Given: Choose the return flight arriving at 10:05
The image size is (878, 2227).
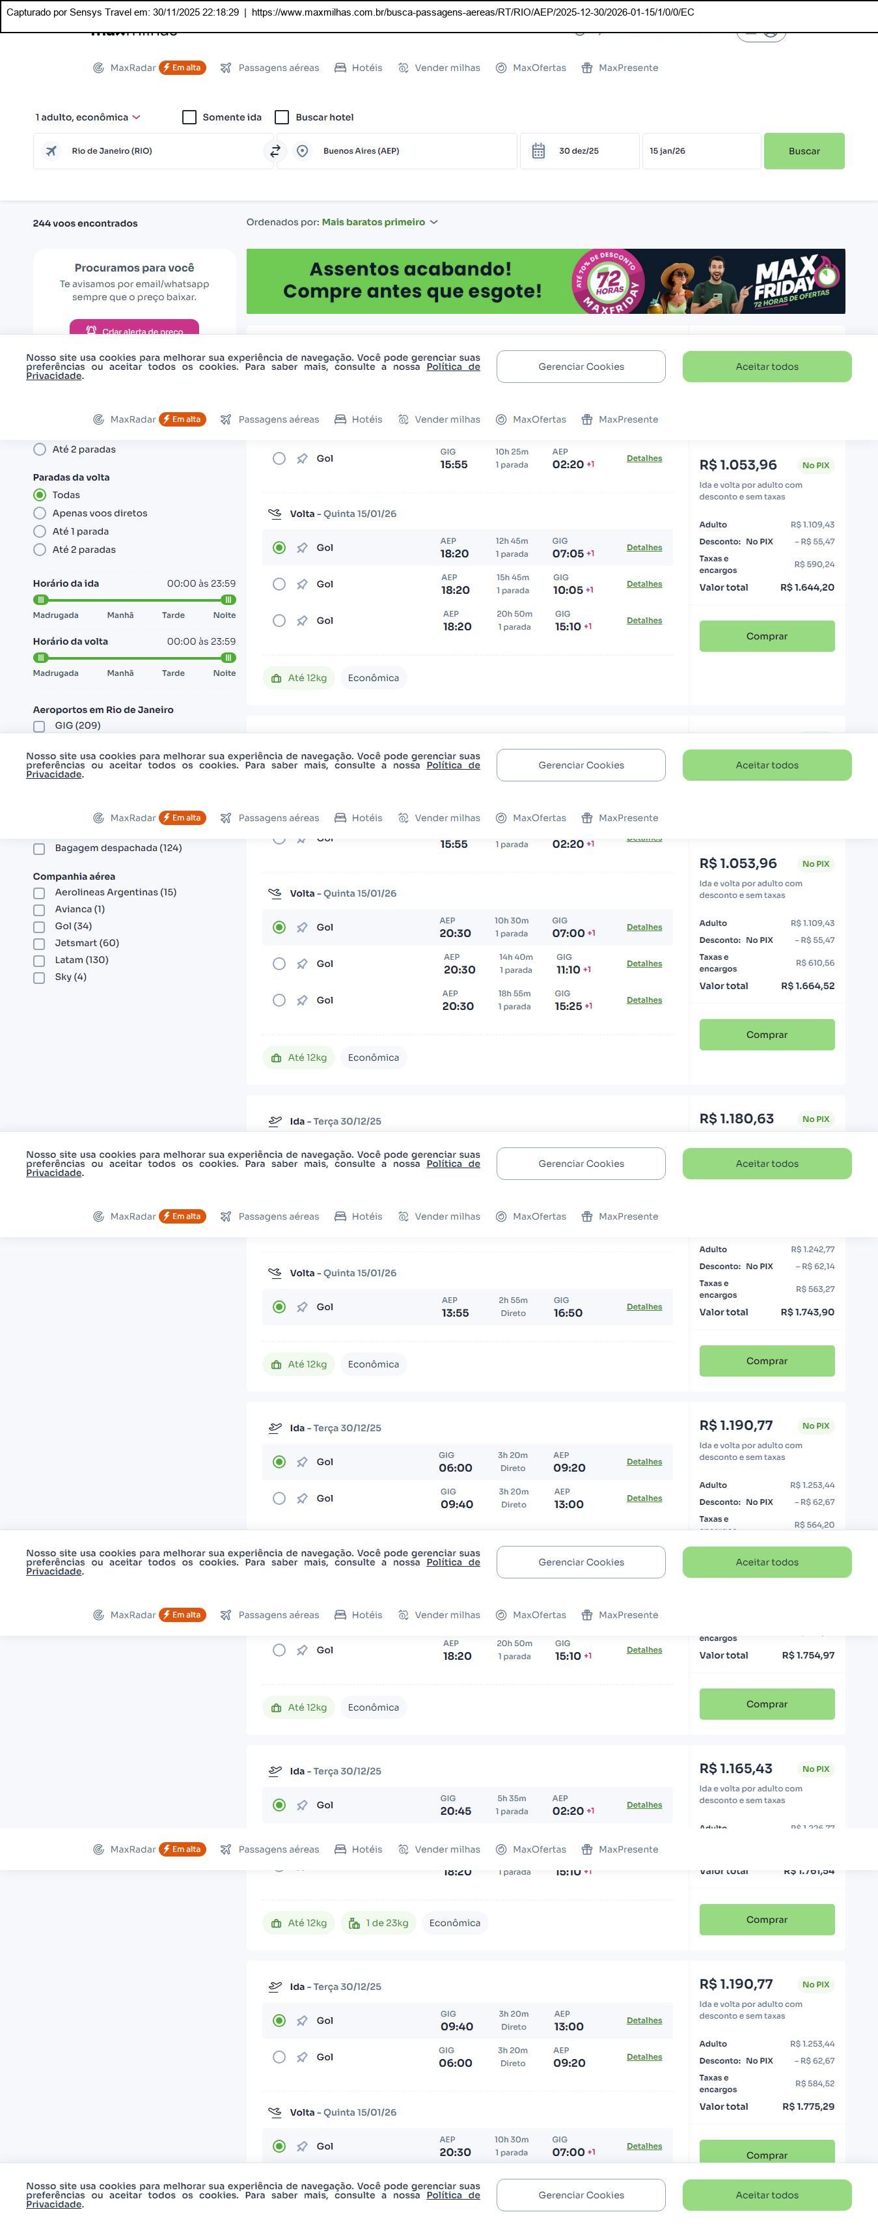Looking at the screenshot, I should pos(279,584).
